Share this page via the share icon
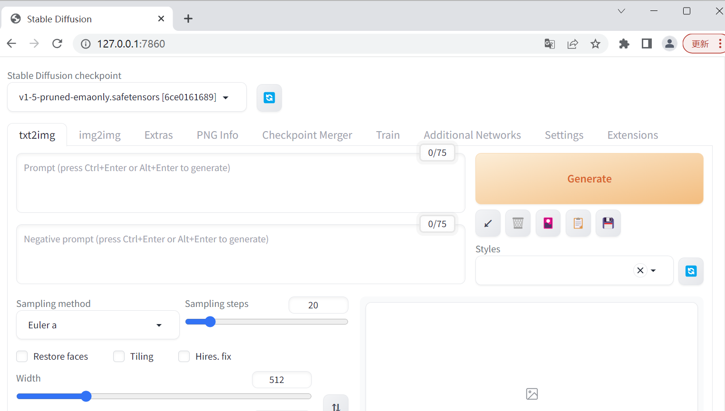The image size is (725, 411). click(x=572, y=44)
